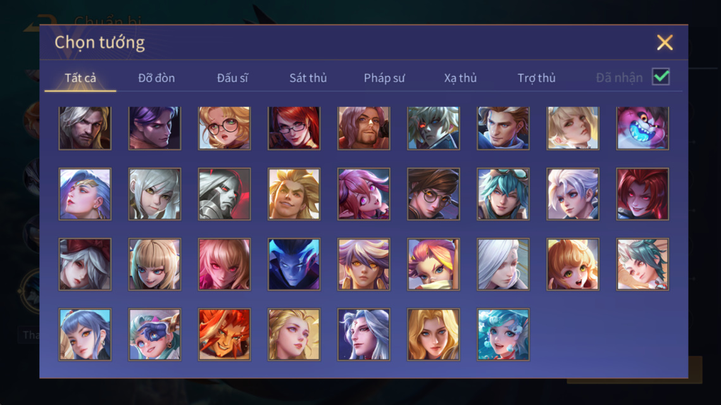
Task: Pick the dark blue demon-faced hero
Action: (294, 265)
